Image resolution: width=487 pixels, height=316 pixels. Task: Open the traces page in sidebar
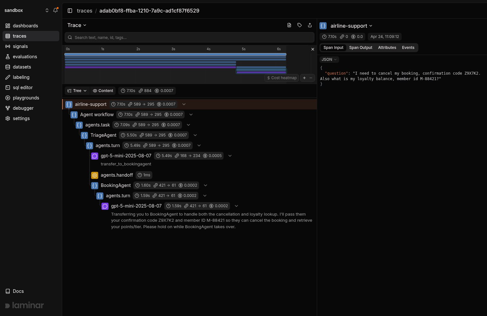click(x=31, y=36)
